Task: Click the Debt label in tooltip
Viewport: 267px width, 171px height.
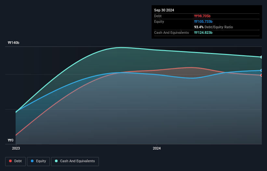Action: tap(158, 16)
